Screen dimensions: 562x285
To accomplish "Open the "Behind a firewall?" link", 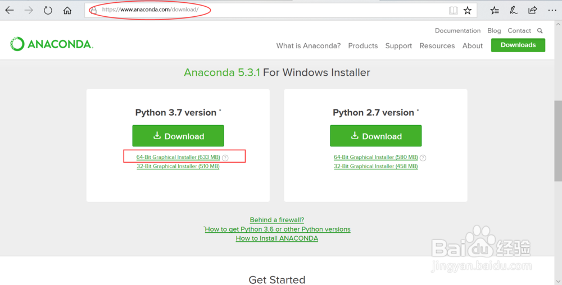I will 277,220.
